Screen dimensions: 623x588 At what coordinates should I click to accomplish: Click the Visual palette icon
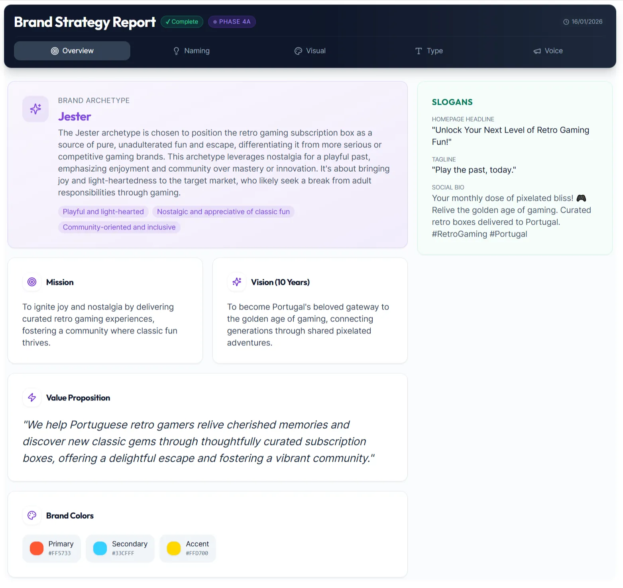pos(298,51)
